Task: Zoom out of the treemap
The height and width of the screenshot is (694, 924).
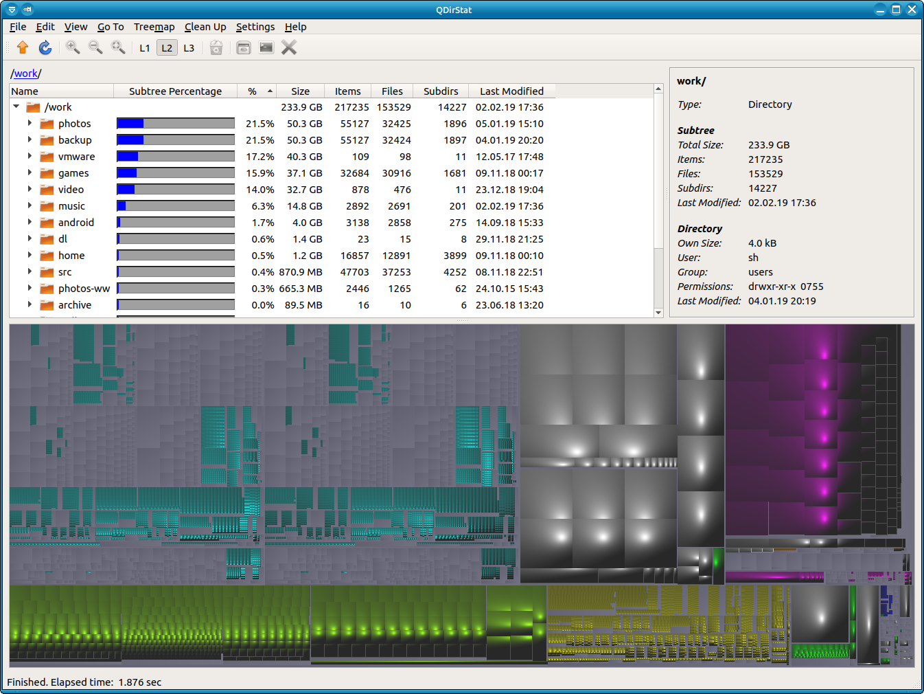Action: coord(95,47)
